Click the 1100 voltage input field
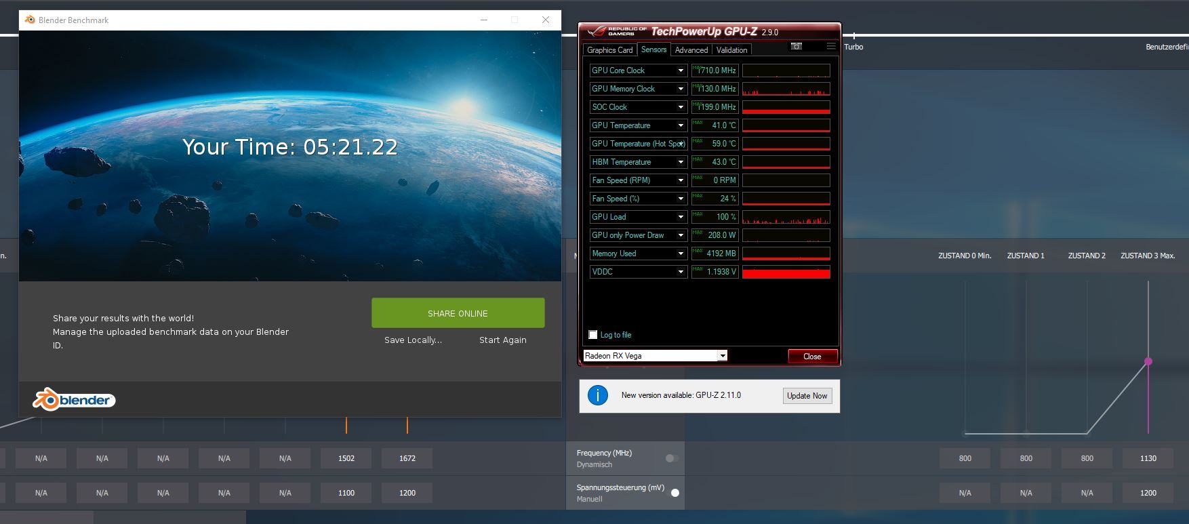Image resolution: width=1189 pixels, height=524 pixels. 346,493
